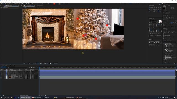
Task: Toggle Cache Before Playback checkbox
Action: coord(163,24)
